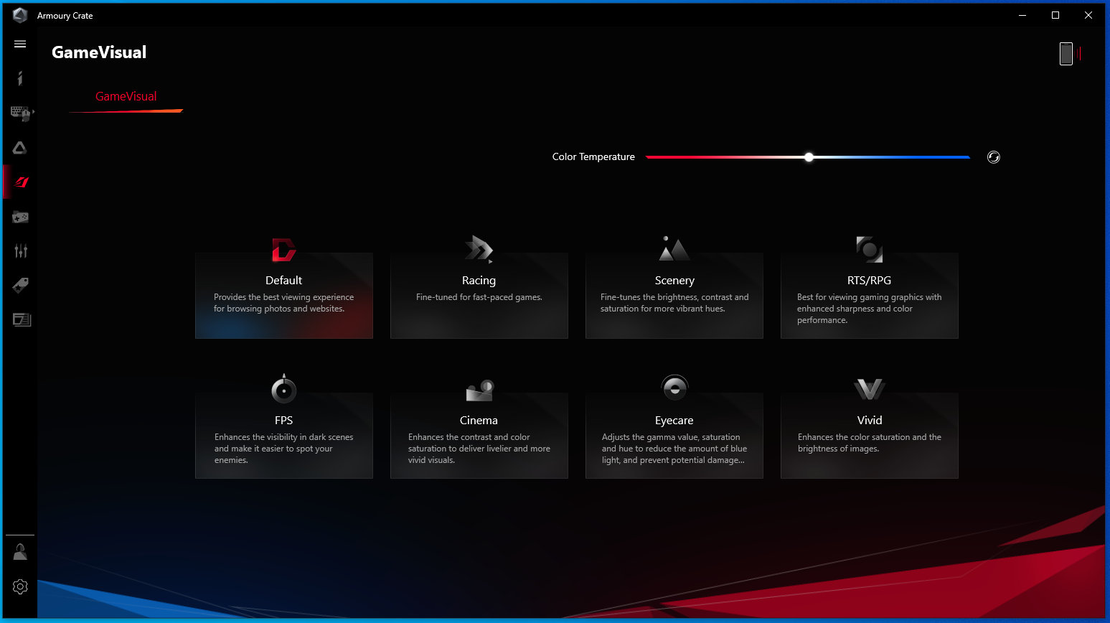Click the RTS/RPG mode icon
The height and width of the screenshot is (623, 1110).
[869, 250]
